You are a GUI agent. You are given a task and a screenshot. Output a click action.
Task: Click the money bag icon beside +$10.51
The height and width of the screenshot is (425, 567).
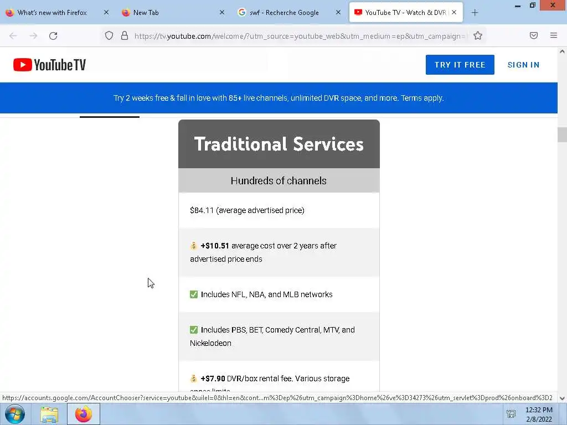point(194,246)
